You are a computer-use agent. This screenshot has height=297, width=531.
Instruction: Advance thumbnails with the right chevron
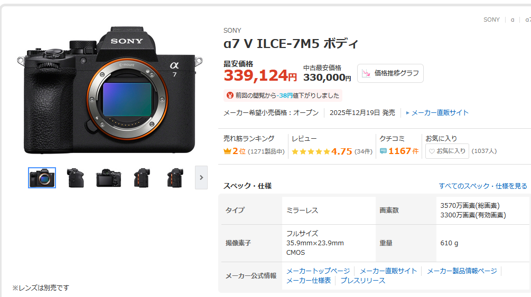pyautogui.click(x=201, y=177)
